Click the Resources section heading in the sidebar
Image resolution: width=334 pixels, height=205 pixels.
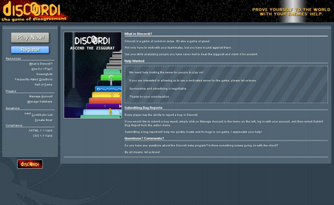[13, 59]
